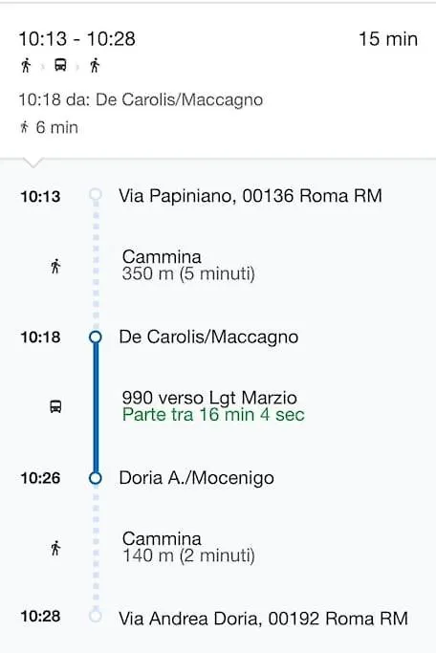436x653 pixels.
Task: Tap the walking icon next to 350 m step
Action: pos(55,266)
